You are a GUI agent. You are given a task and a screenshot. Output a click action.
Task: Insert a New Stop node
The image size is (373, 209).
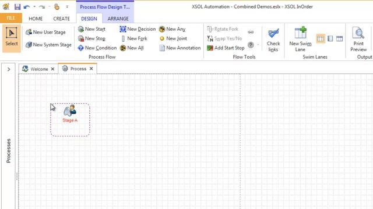click(x=92, y=38)
